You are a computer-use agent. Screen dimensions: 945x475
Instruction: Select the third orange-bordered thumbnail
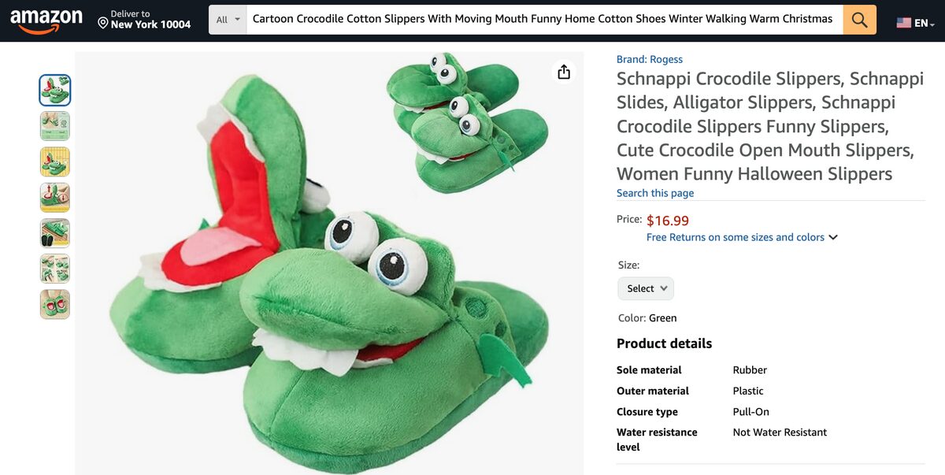tap(54, 161)
